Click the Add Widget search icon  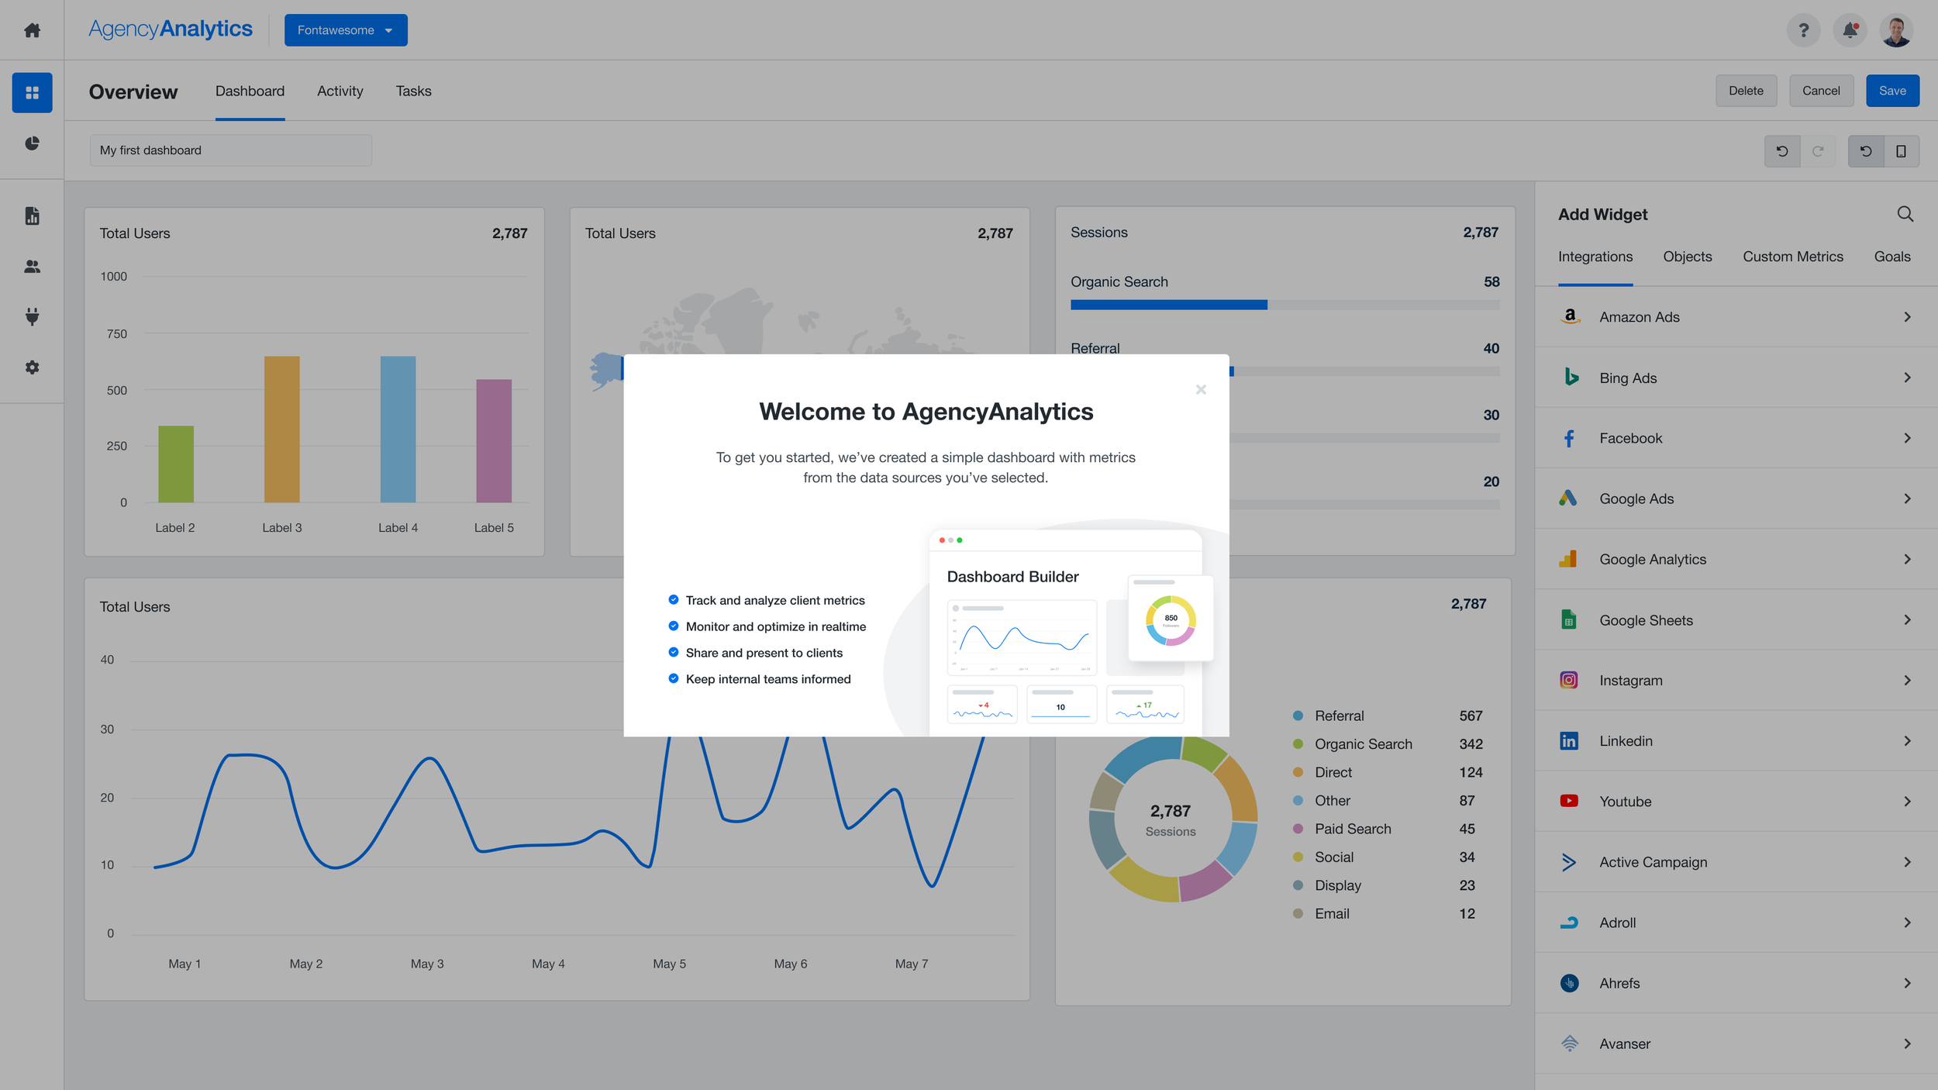[1905, 214]
